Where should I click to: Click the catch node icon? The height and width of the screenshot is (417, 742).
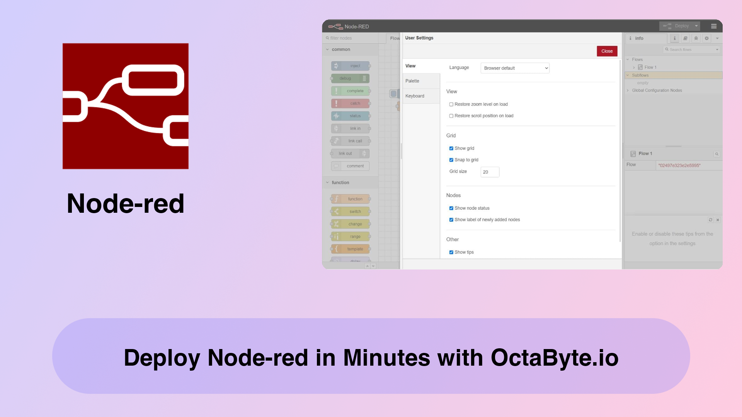click(336, 103)
